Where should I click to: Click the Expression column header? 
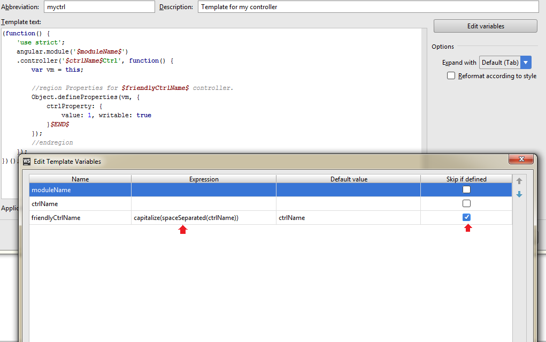tap(203, 179)
